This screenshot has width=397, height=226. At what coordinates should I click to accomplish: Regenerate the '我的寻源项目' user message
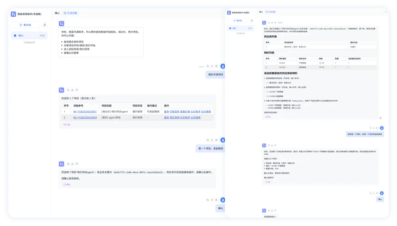tap(212, 66)
